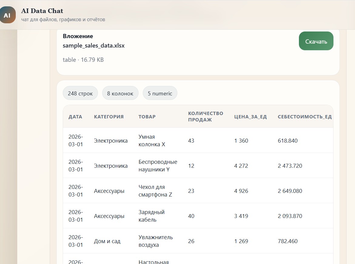Click the 8 колонок chip
The width and height of the screenshot is (355, 264).
[120, 93]
